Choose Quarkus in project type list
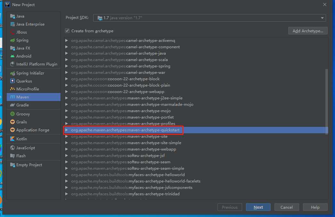Image resolution: width=335 pixels, height=217 pixels. (34, 81)
